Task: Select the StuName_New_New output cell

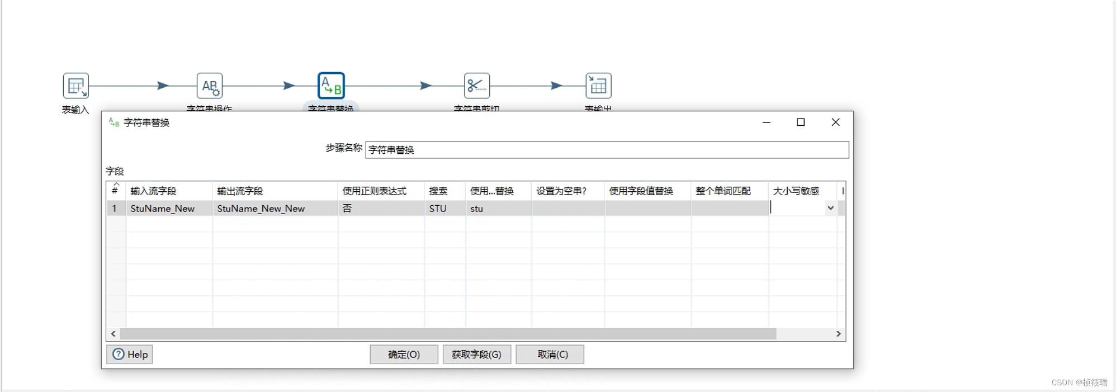Action: click(x=275, y=208)
